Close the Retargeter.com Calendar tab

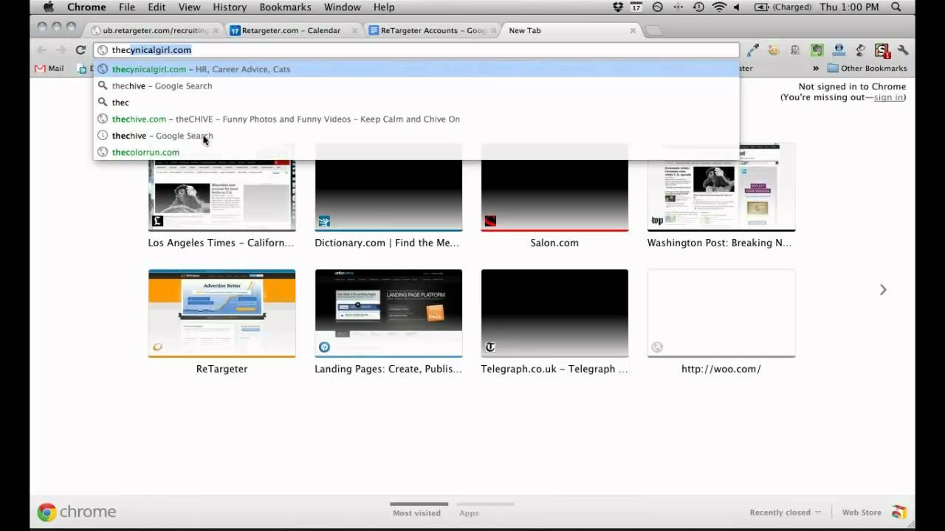tap(354, 31)
